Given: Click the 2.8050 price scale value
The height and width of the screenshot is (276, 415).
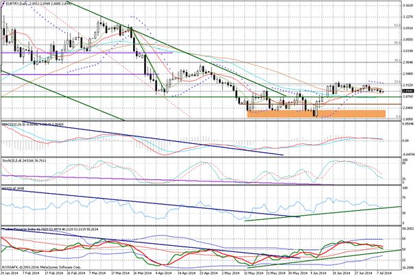Looking at the screenshot, I should [x=407, y=119].
